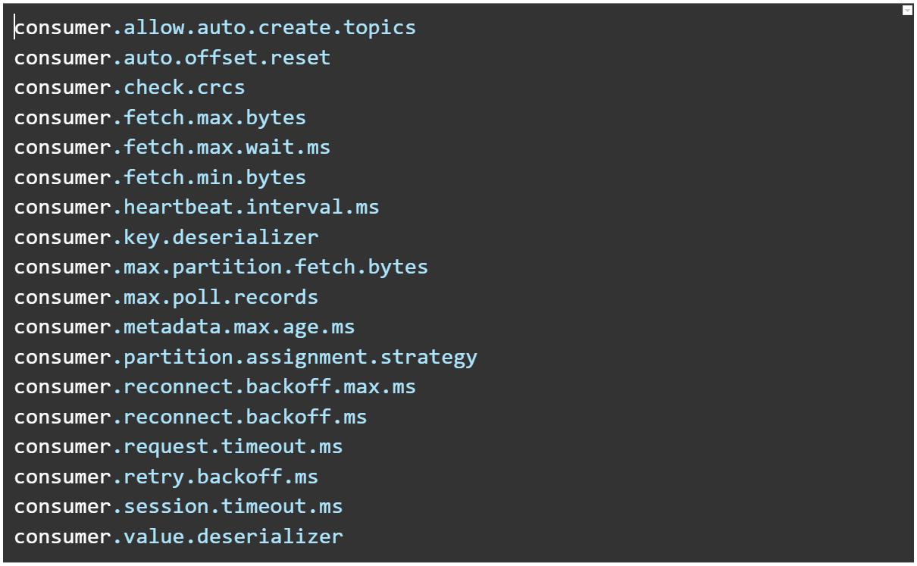The image size is (917, 566).
Task: Click the consumer.check.crcs property text
Action: point(130,88)
